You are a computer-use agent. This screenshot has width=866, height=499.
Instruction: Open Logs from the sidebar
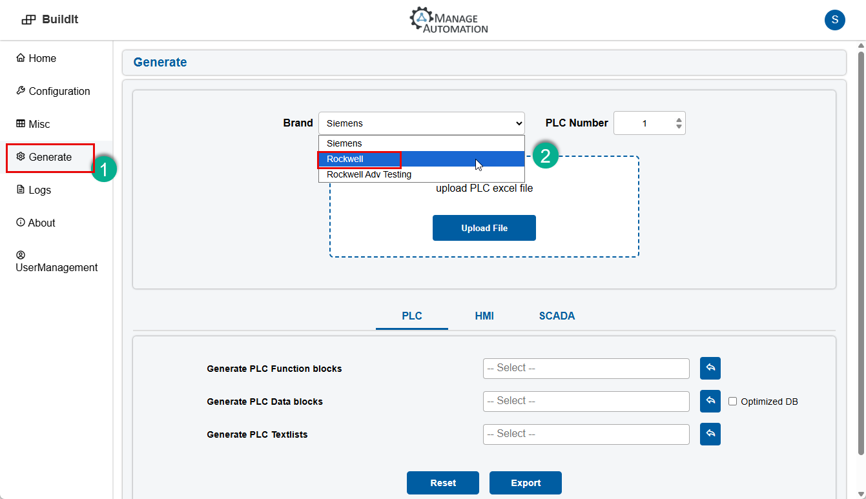[34, 190]
